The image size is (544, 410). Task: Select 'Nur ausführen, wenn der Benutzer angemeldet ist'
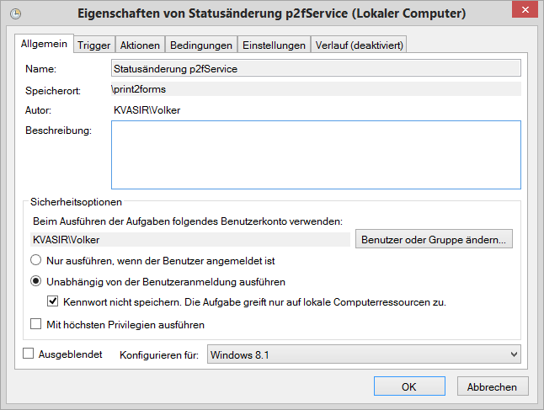(x=36, y=261)
